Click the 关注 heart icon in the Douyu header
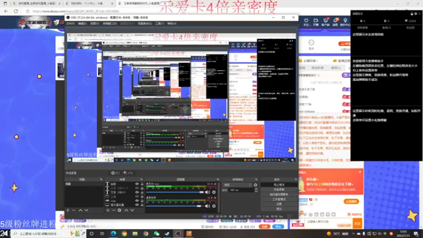The image size is (423, 238). tap(306, 21)
